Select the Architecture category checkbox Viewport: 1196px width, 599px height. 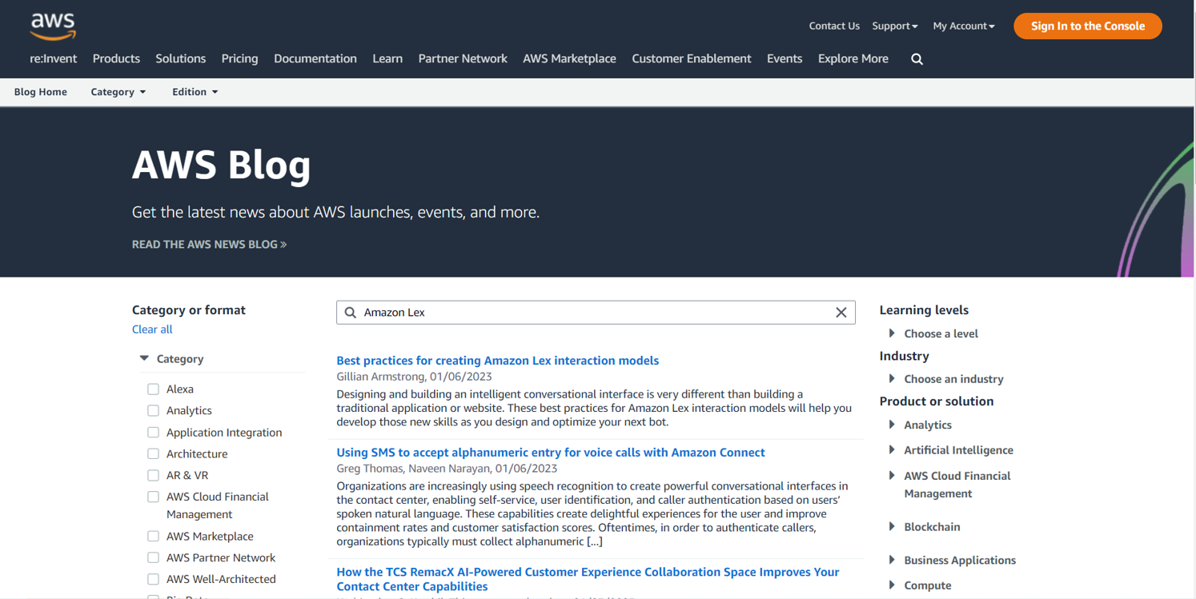[153, 454]
